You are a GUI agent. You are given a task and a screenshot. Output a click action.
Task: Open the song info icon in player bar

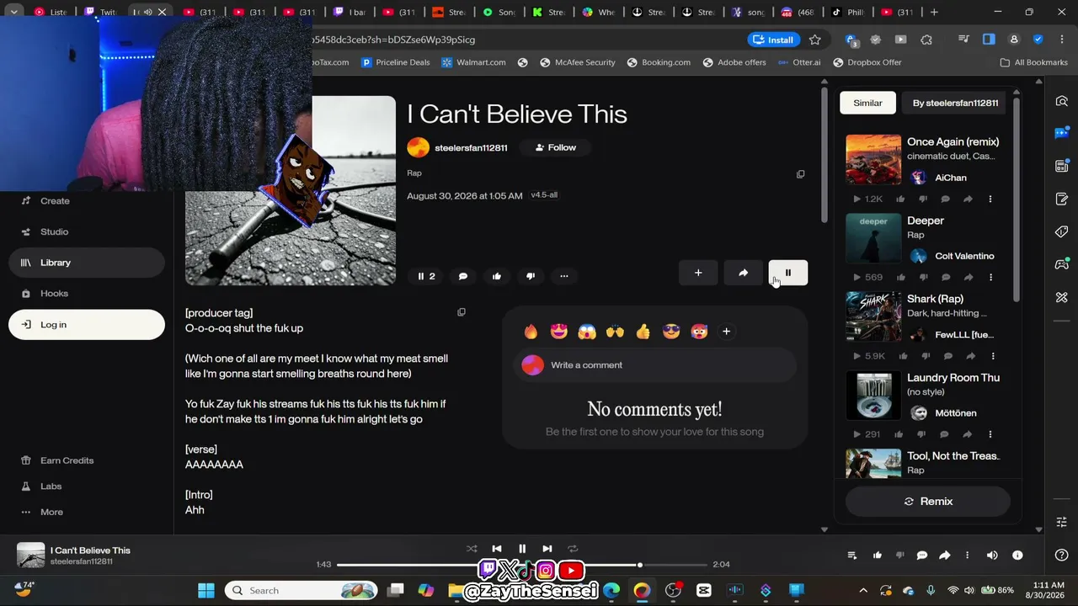(x=1017, y=555)
